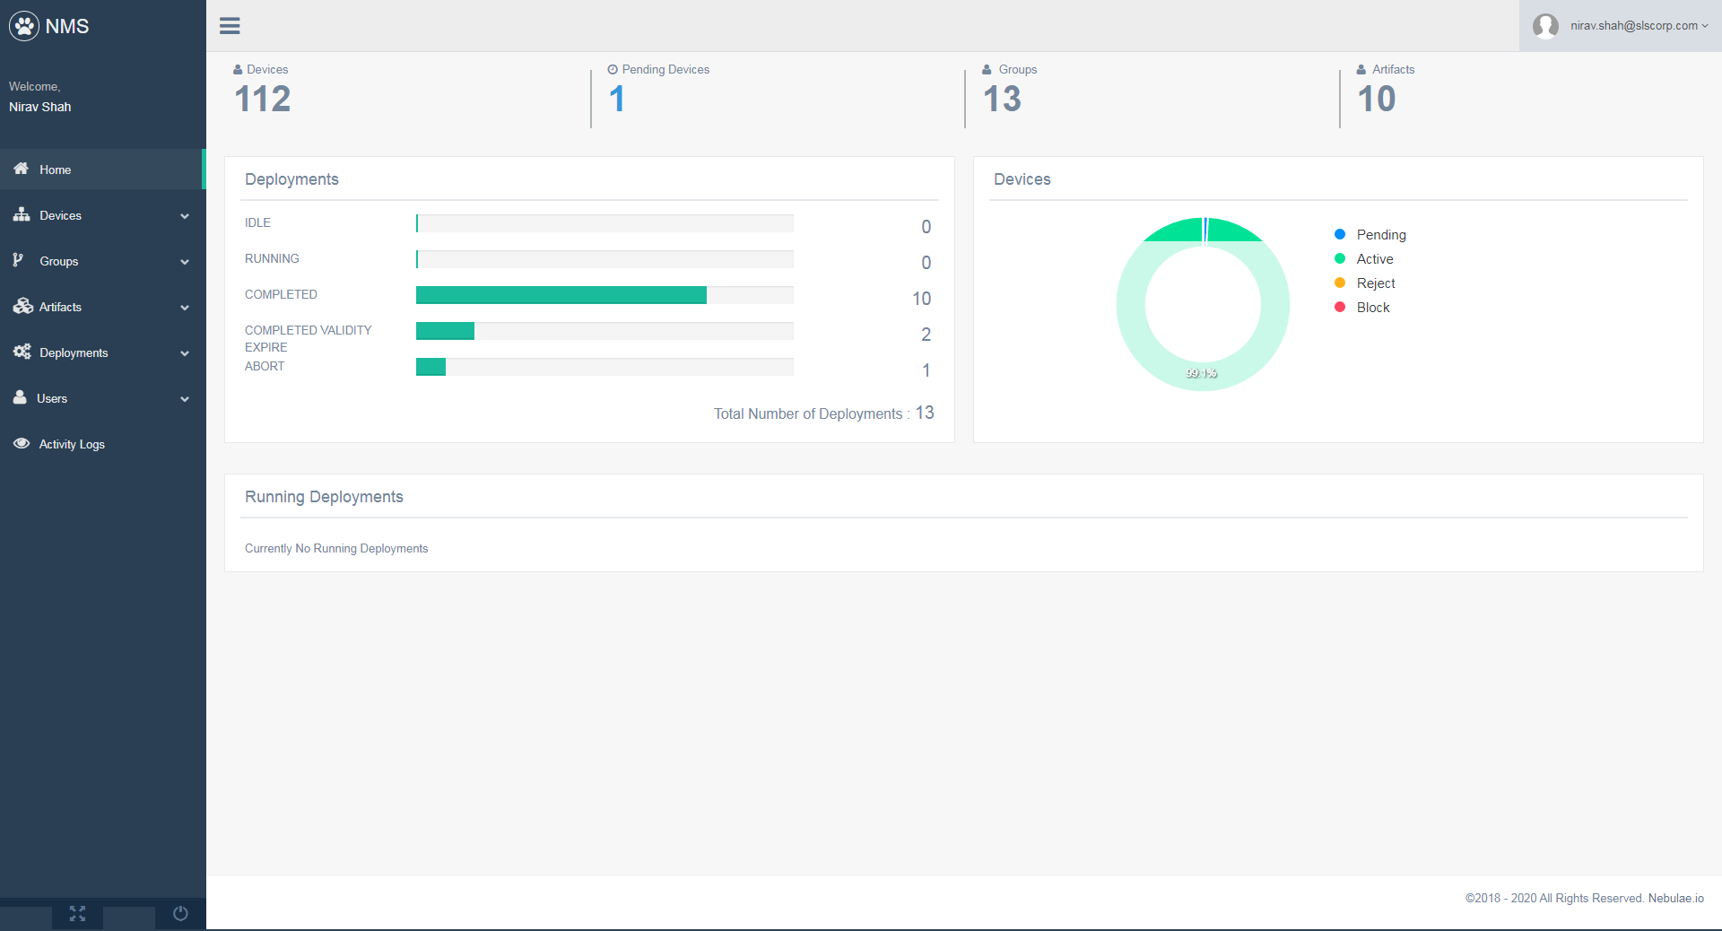Click the Home house icon
Image resolution: width=1722 pixels, height=931 pixels.
click(x=22, y=169)
